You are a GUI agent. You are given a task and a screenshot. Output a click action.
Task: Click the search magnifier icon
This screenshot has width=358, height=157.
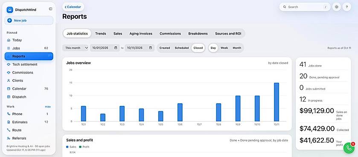click(x=285, y=7)
